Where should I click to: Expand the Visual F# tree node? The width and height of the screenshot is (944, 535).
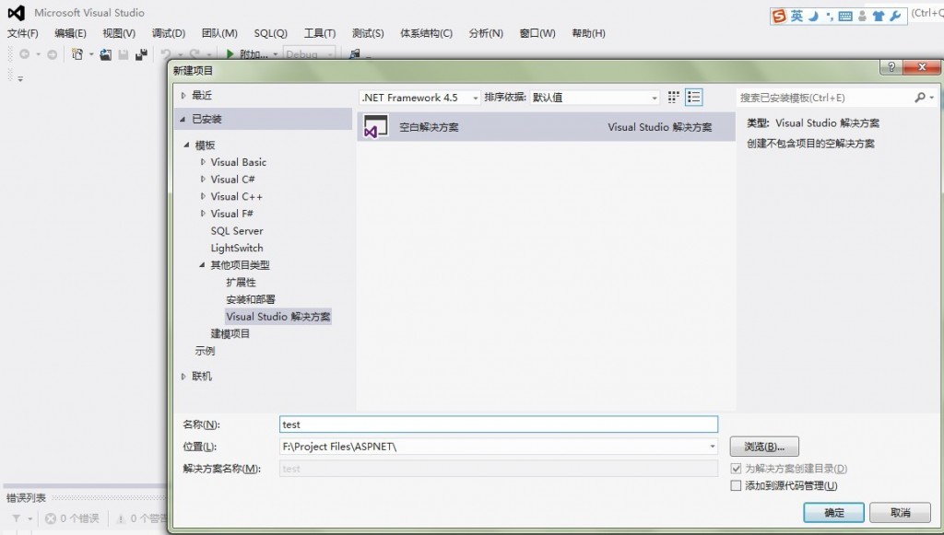(203, 214)
